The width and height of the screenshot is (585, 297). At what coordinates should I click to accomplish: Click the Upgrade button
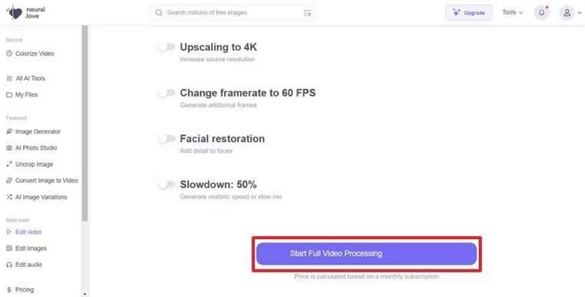coord(469,12)
